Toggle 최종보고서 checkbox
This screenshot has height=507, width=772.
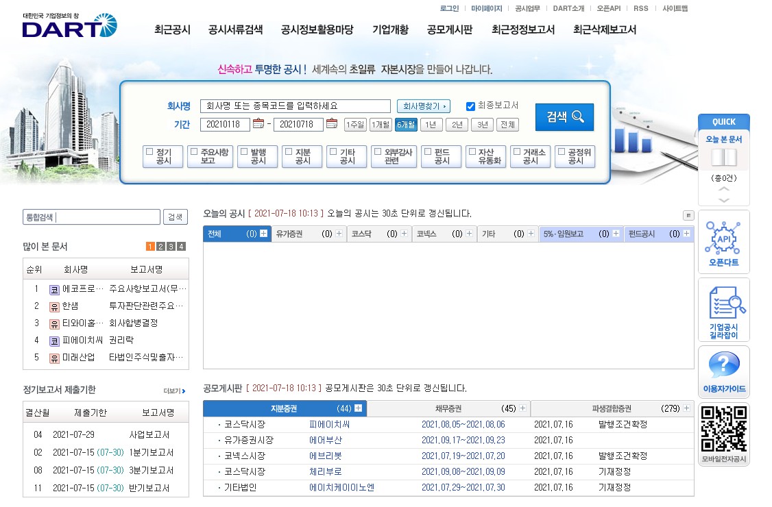click(x=470, y=106)
